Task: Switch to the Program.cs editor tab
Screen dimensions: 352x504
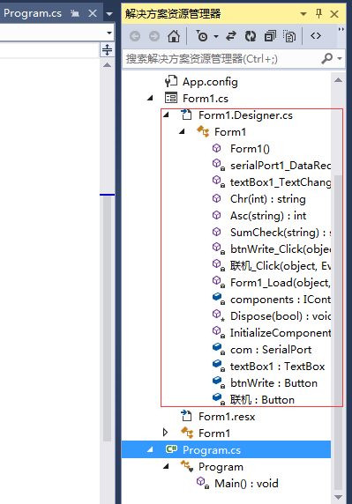Action: pyautogui.click(x=33, y=13)
